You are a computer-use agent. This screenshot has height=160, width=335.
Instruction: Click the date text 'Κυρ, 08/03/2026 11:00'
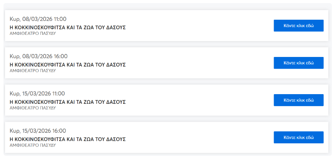pyautogui.click(x=38, y=19)
